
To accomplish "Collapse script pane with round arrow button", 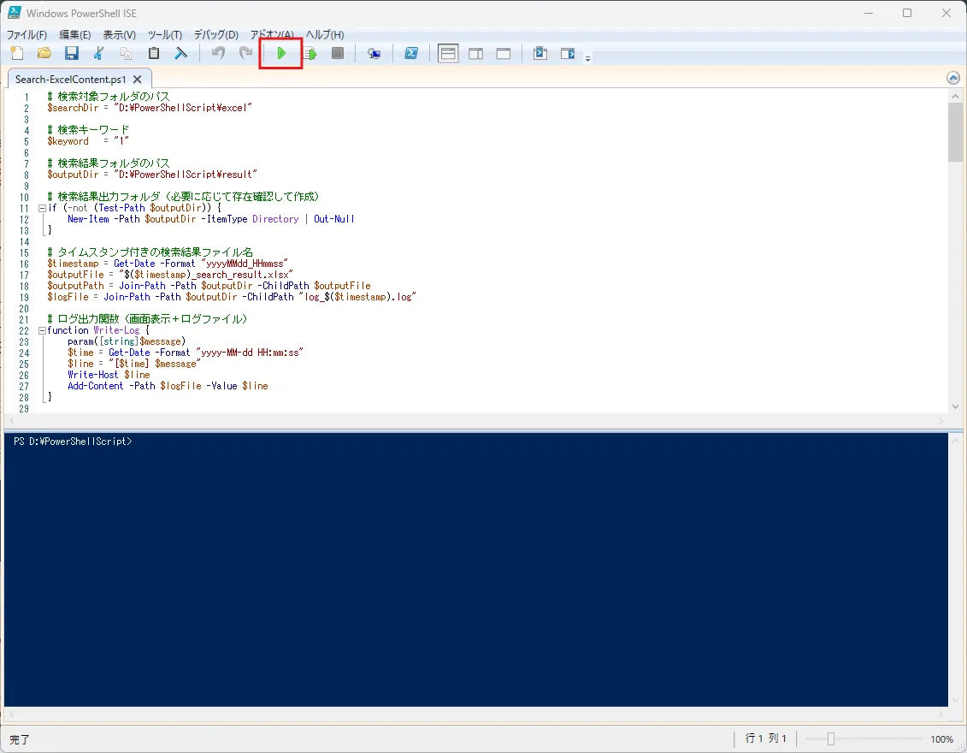I will [952, 78].
